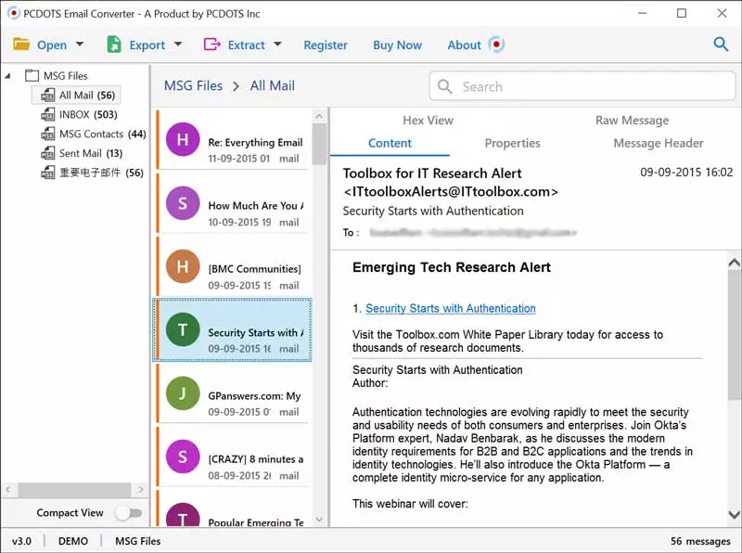The width and height of the screenshot is (742, 553).
Task: Open the toolbar search magnifier
Action: click(x=721, y=44)
